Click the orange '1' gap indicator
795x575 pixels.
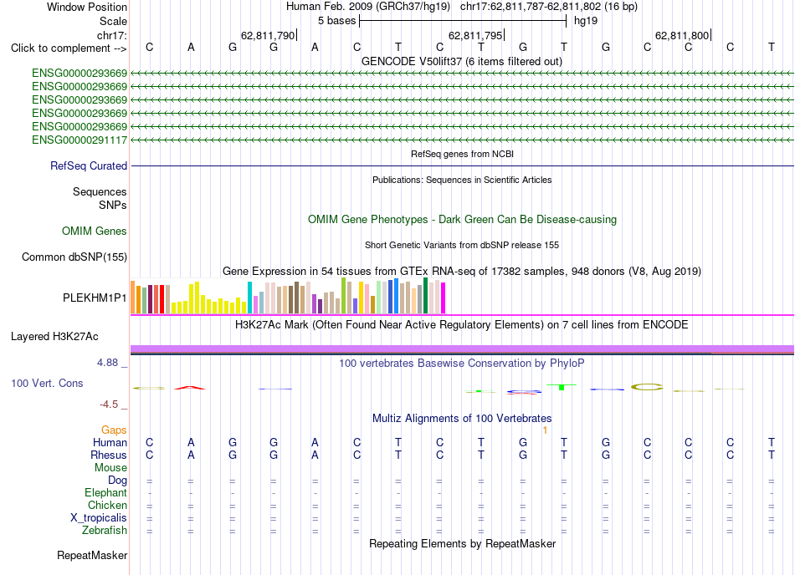545,430
